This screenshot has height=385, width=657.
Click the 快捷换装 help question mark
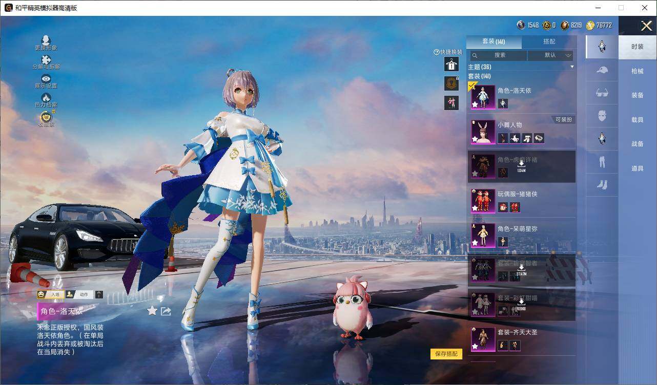(x=437, y=52)
